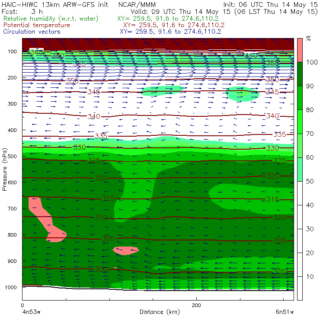Click the '700' pressure axis tick label
This screenshot has width=320, height=320.
pyautogui.click(x=12, y=208)
